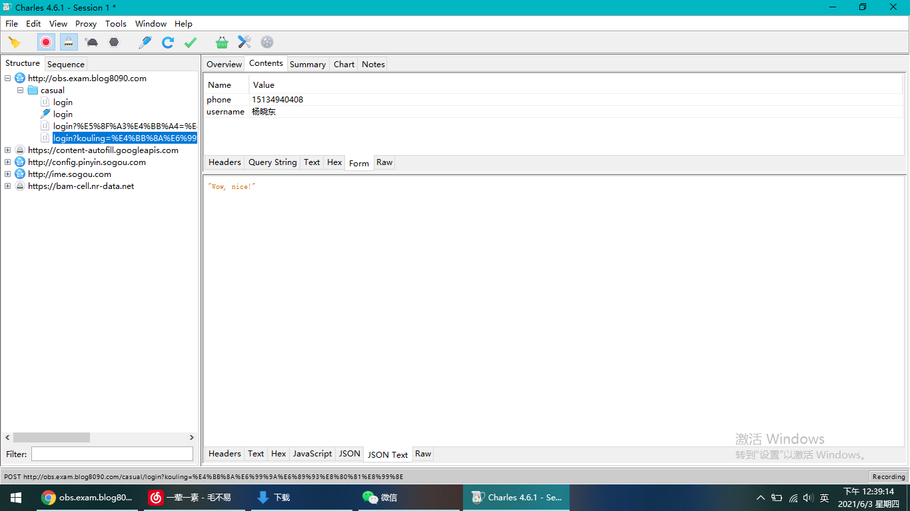Open the Proxy menu
This screenshot has height=511, width=910.
[x=86, y=23]
